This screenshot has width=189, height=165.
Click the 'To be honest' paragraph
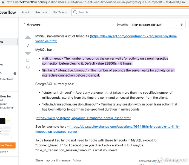coord(96,145)
